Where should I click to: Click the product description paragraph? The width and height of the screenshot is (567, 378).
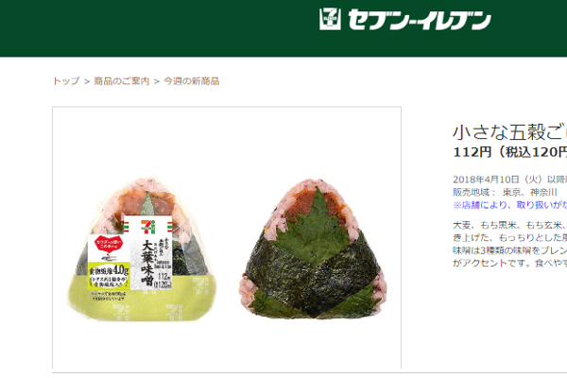(x=510, y=244)
